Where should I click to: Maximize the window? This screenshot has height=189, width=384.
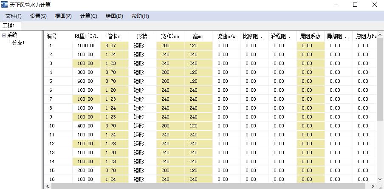coord(355,5)
